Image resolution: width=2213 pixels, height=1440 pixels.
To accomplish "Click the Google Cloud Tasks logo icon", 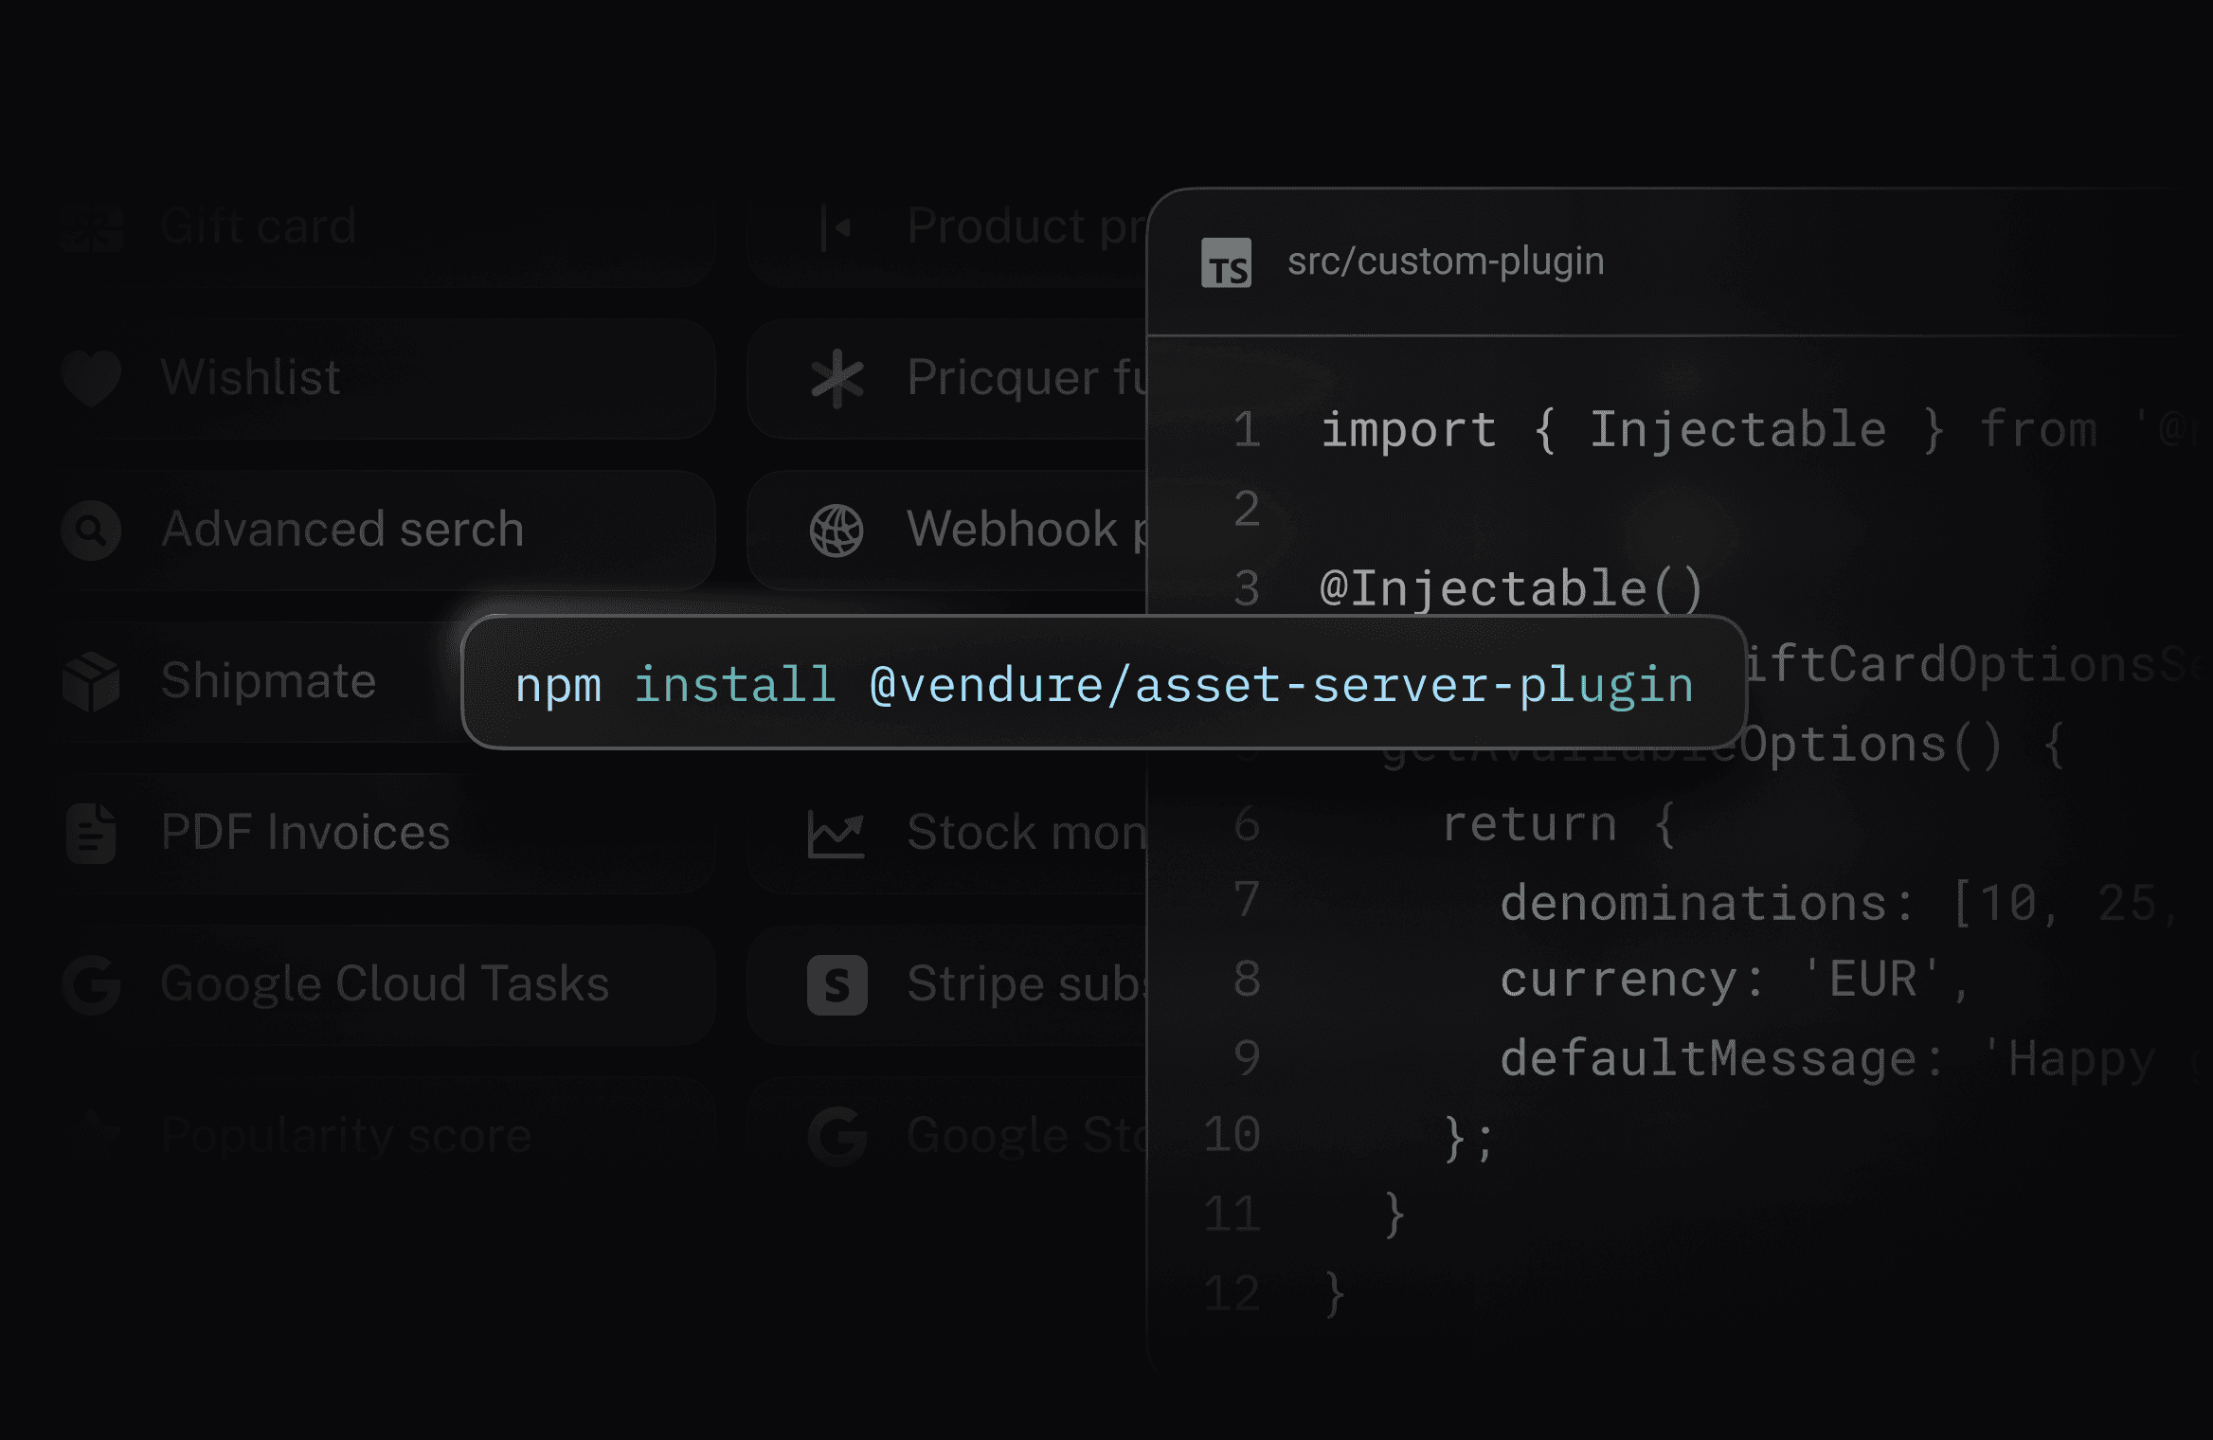I will coord(91,984).
